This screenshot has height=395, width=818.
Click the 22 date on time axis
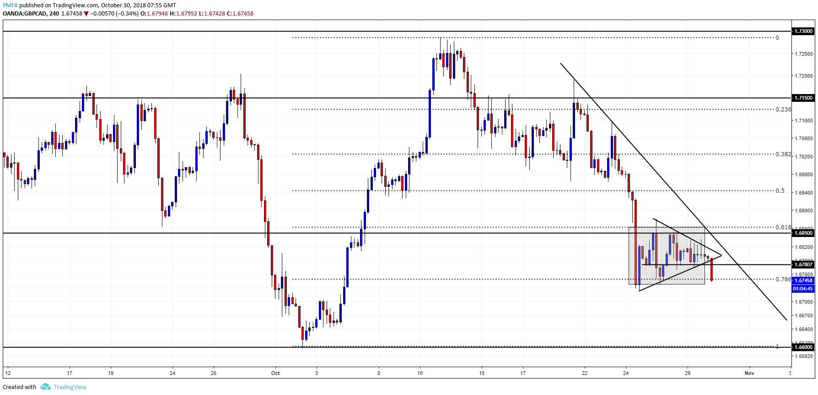tap(584, 373)
